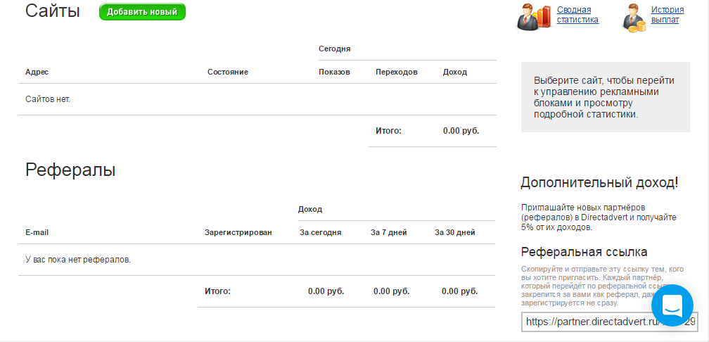Click the "За сегодня" column header

pos(321,232)
